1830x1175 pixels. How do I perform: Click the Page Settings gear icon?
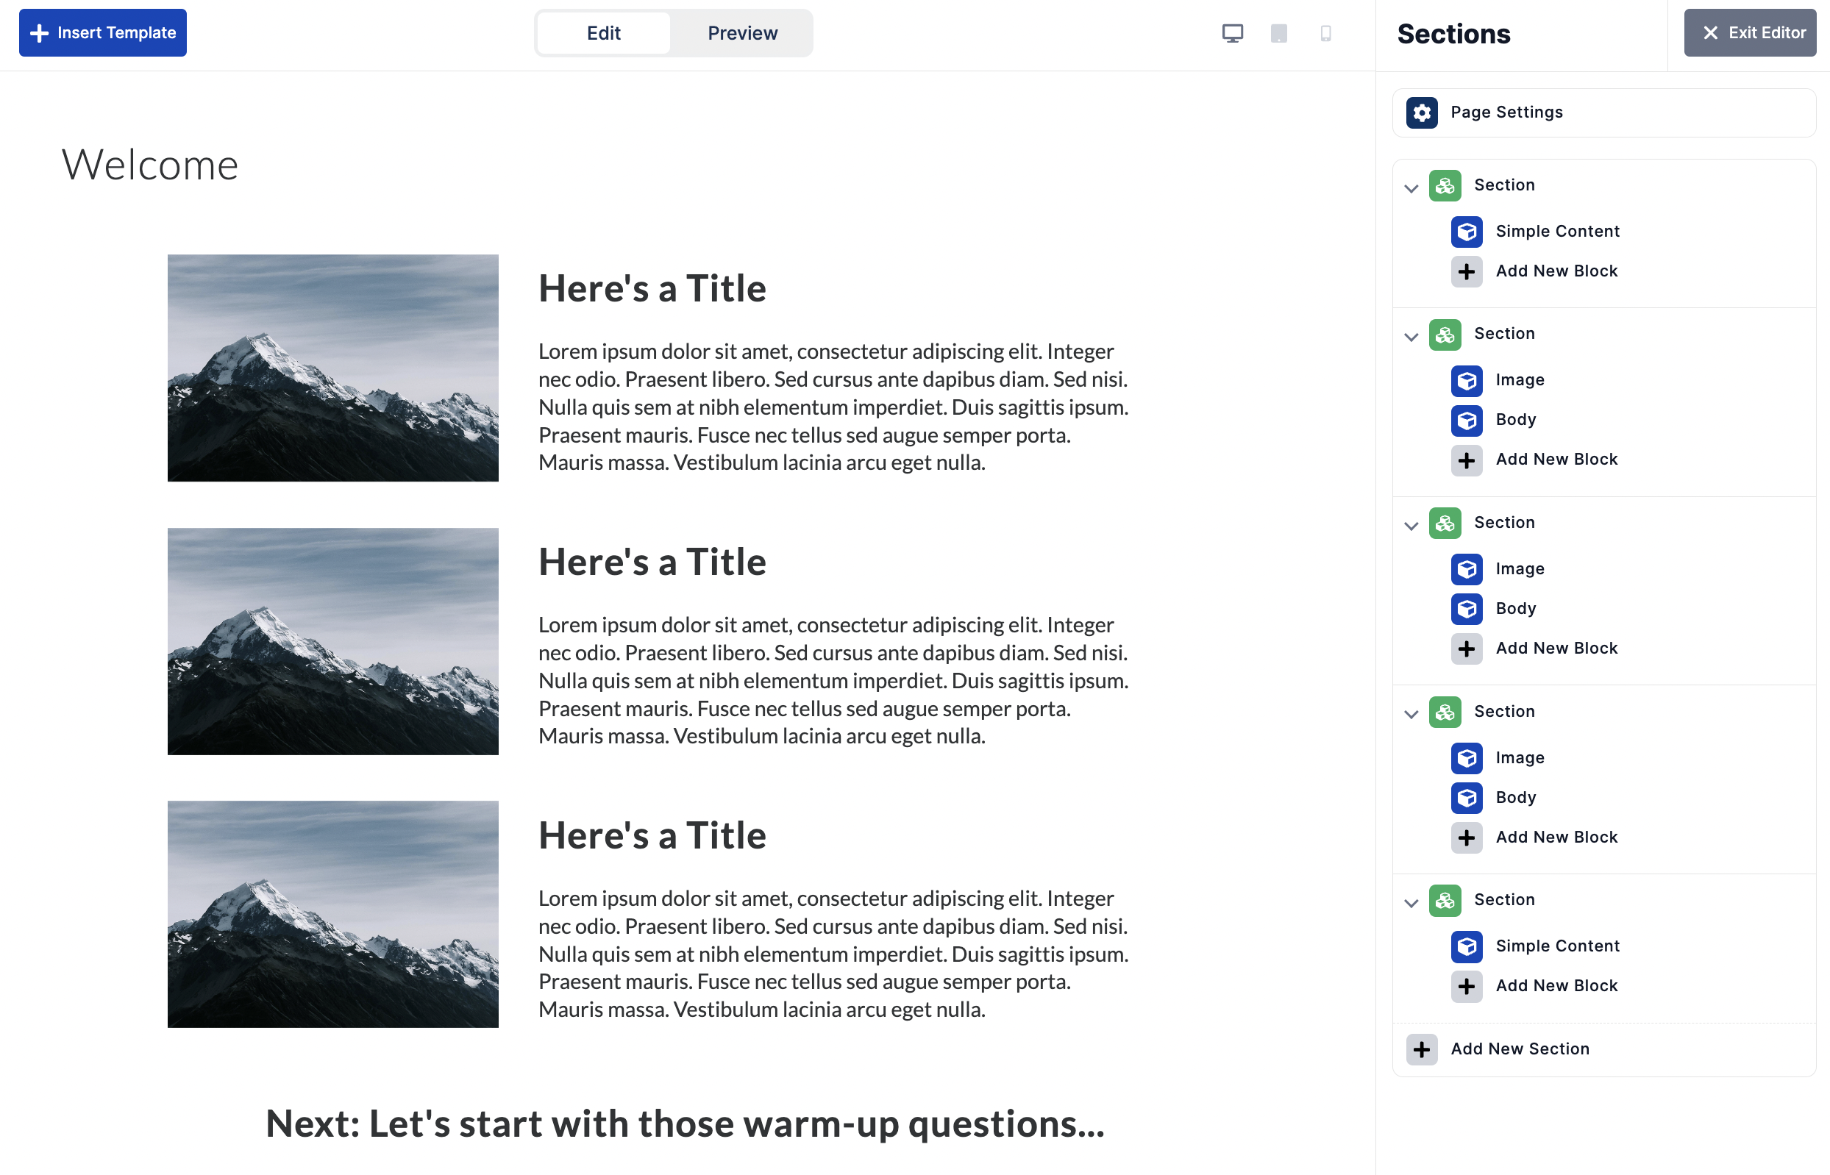1421,113
